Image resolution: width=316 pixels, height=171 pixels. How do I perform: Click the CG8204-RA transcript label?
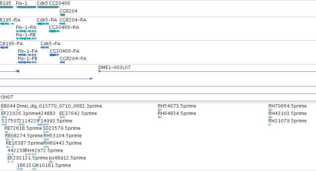click(73, 20)
